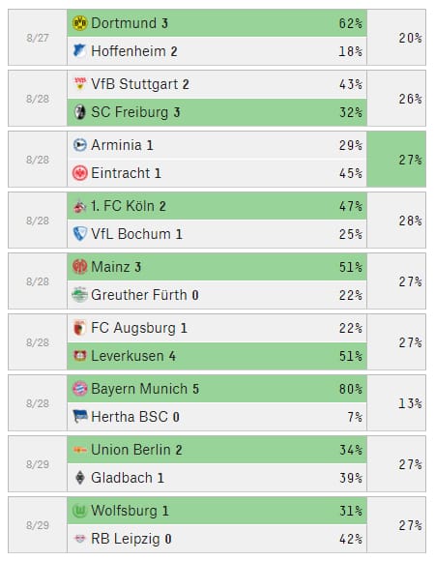Click the Wolfsburg green logo
The height and width of the screenshot is (561, 435).
[x=79, y=511]
